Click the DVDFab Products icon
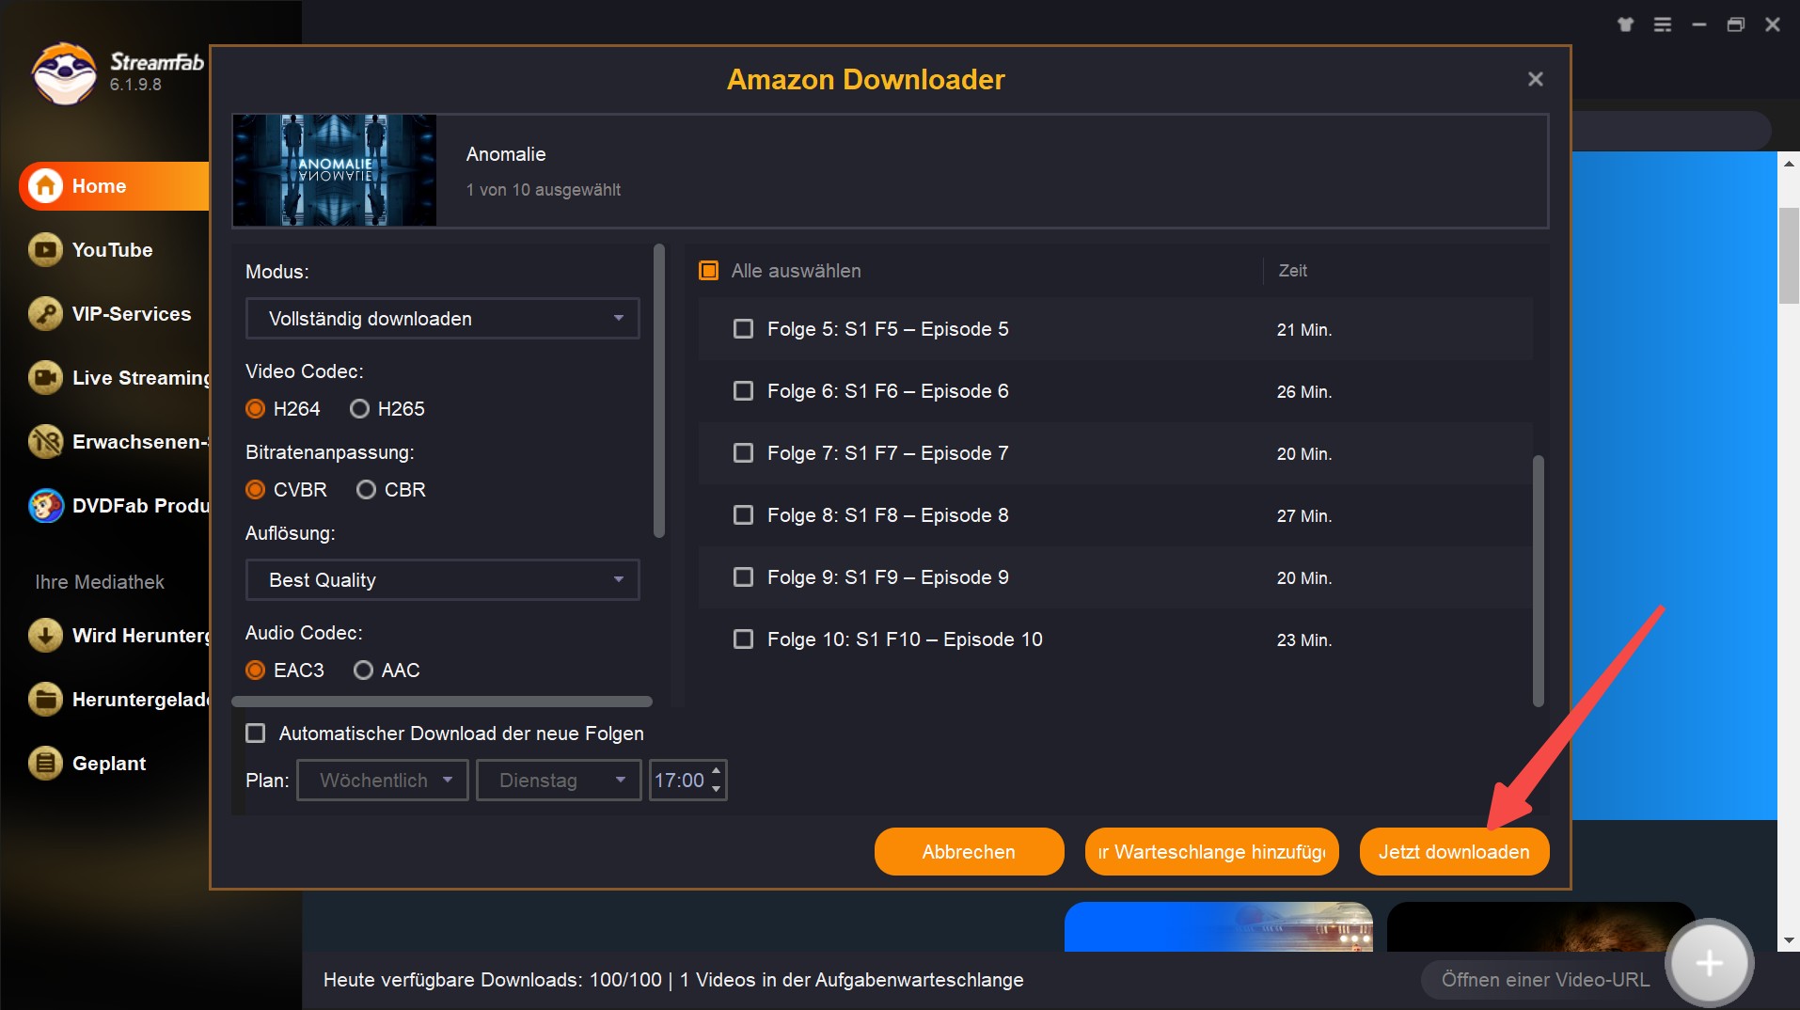The height and width of the screenshot is (1010, 1800). pos(45,506)
